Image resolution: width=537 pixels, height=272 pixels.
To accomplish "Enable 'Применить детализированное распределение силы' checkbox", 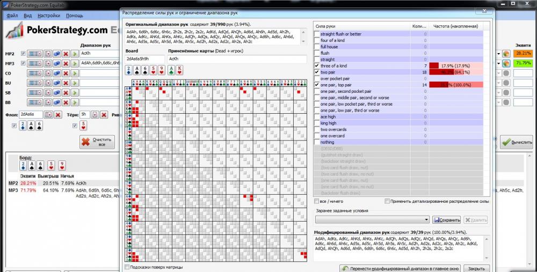I will click(x=387, y=202).
